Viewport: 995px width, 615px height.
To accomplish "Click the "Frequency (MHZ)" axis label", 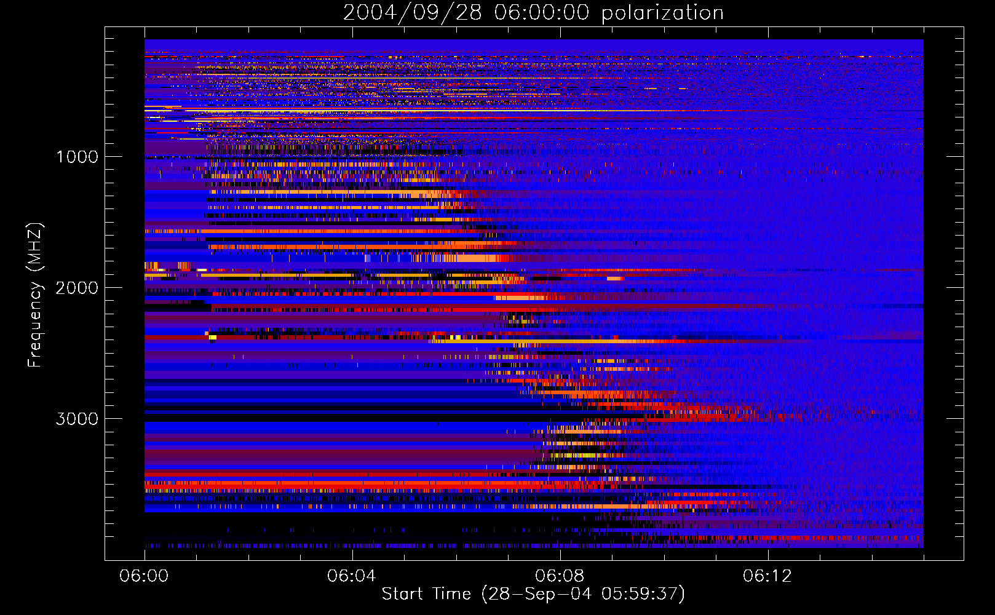I will (x=35, y=295).
